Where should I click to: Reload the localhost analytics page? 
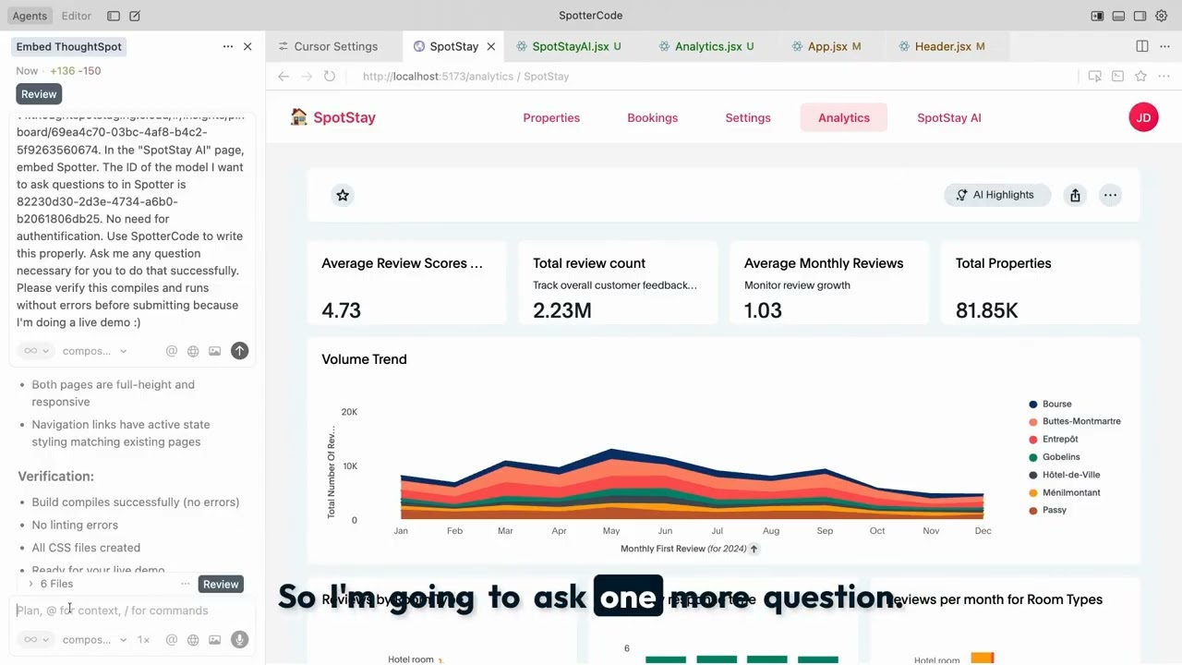click(330, 77)
